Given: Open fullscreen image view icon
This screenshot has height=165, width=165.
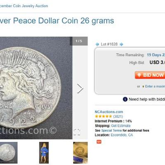Looking at the screenshot, I should click(x=77, y=132).
